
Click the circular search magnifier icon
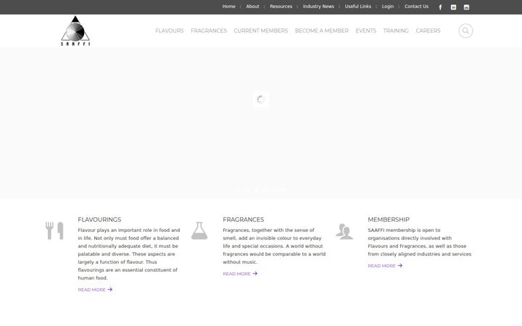[465, 30]
